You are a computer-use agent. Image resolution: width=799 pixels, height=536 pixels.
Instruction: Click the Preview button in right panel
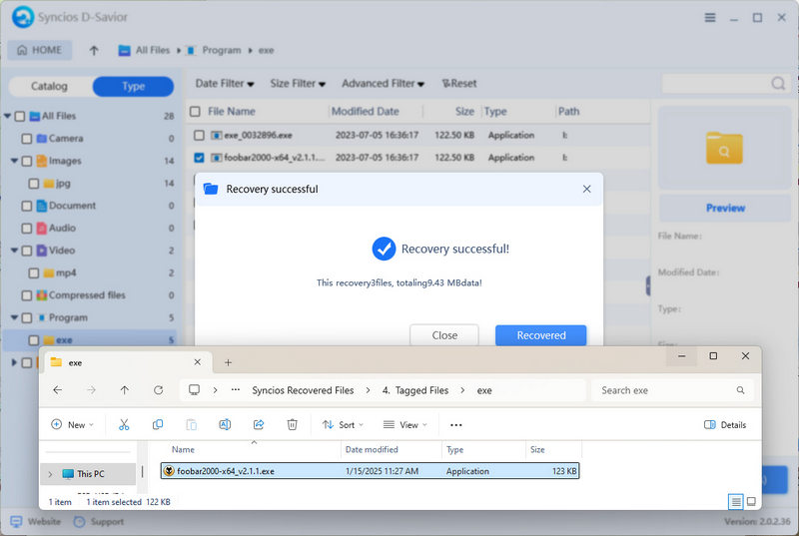pyautogui.click(x=725, y=208)
